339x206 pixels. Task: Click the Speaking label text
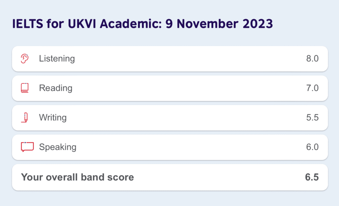coord(58,147)
